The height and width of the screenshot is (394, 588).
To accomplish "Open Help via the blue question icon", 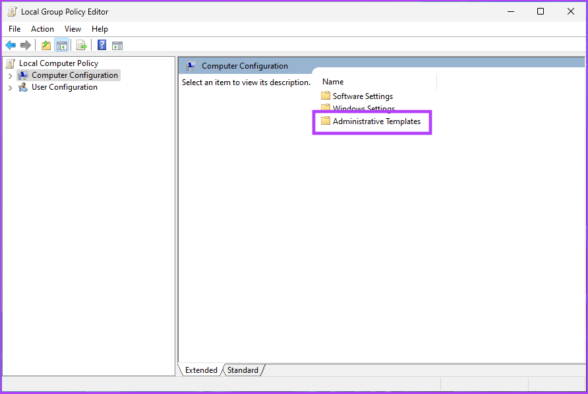I will point(102,45).
